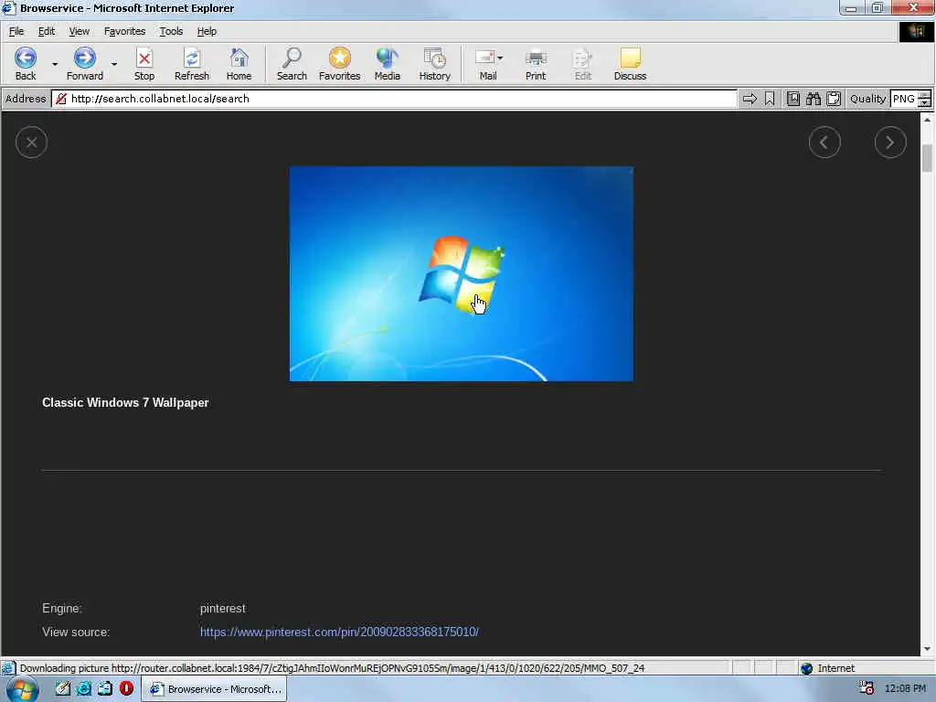Click the Edit toolbar button
This screenshot has height=702, width=936.
coord(582,64)
